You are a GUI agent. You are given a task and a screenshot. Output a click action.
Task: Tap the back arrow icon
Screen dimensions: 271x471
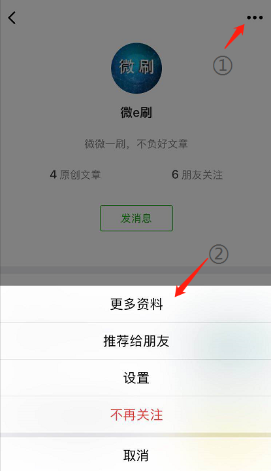pyautogui.click(x=12, y=18)
